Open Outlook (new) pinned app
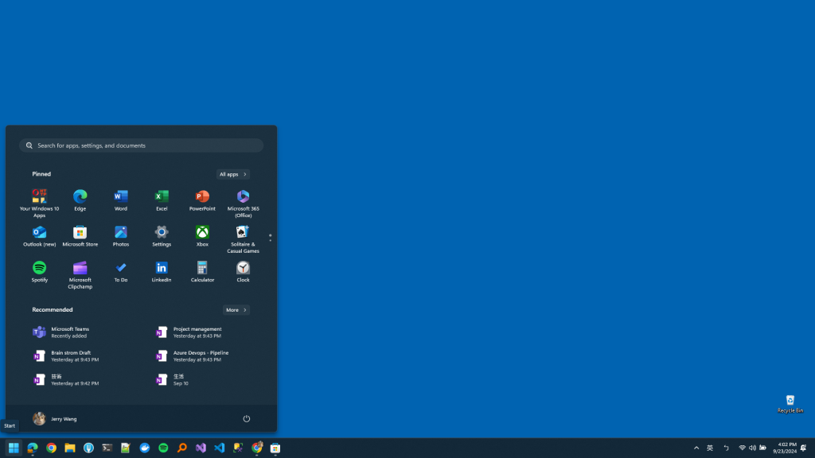 [x=40, y=236]
